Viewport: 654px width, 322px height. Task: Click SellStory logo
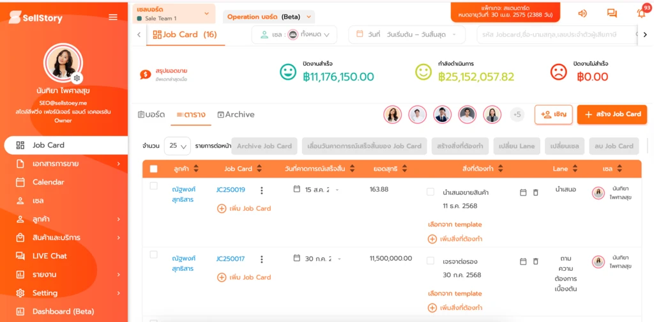pos(36,17)
